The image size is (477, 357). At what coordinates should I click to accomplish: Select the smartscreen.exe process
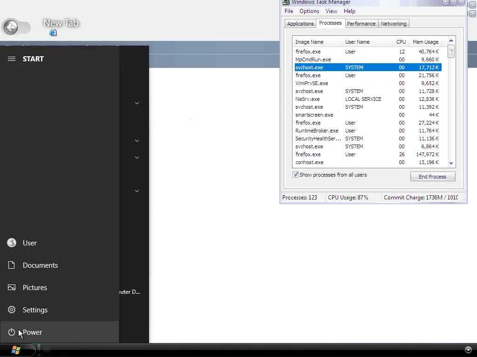pyautogui.click(x=368, y=115)
